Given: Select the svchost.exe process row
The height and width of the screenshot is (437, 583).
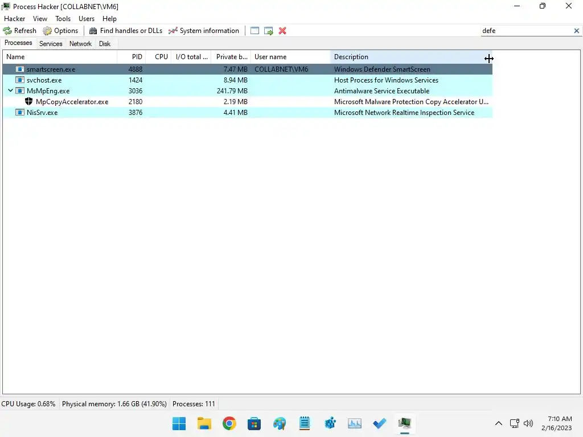Looking at the screenshot, I should [248, 80].
